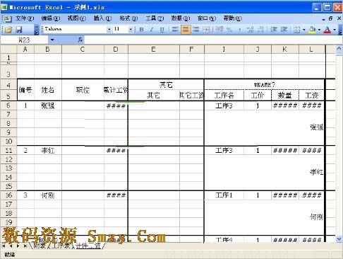Click Decrease Decimal icon

[x=260, y=30]
